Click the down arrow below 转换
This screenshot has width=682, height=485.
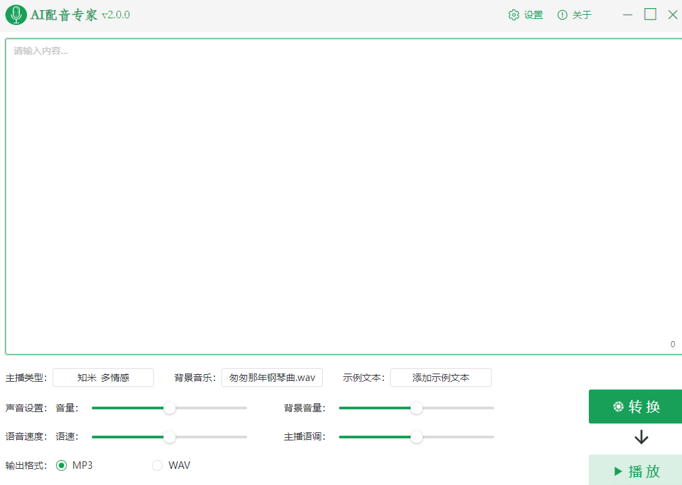(641, 437)
